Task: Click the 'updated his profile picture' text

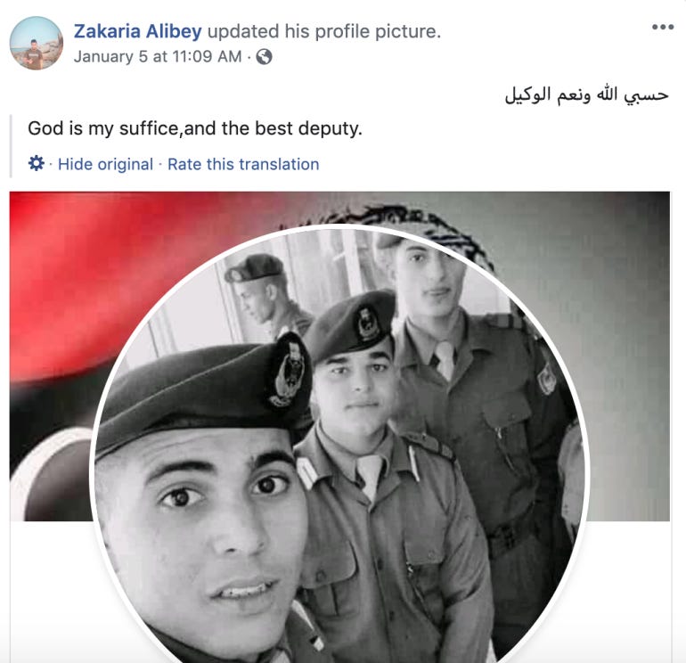Action: point(323,31)
